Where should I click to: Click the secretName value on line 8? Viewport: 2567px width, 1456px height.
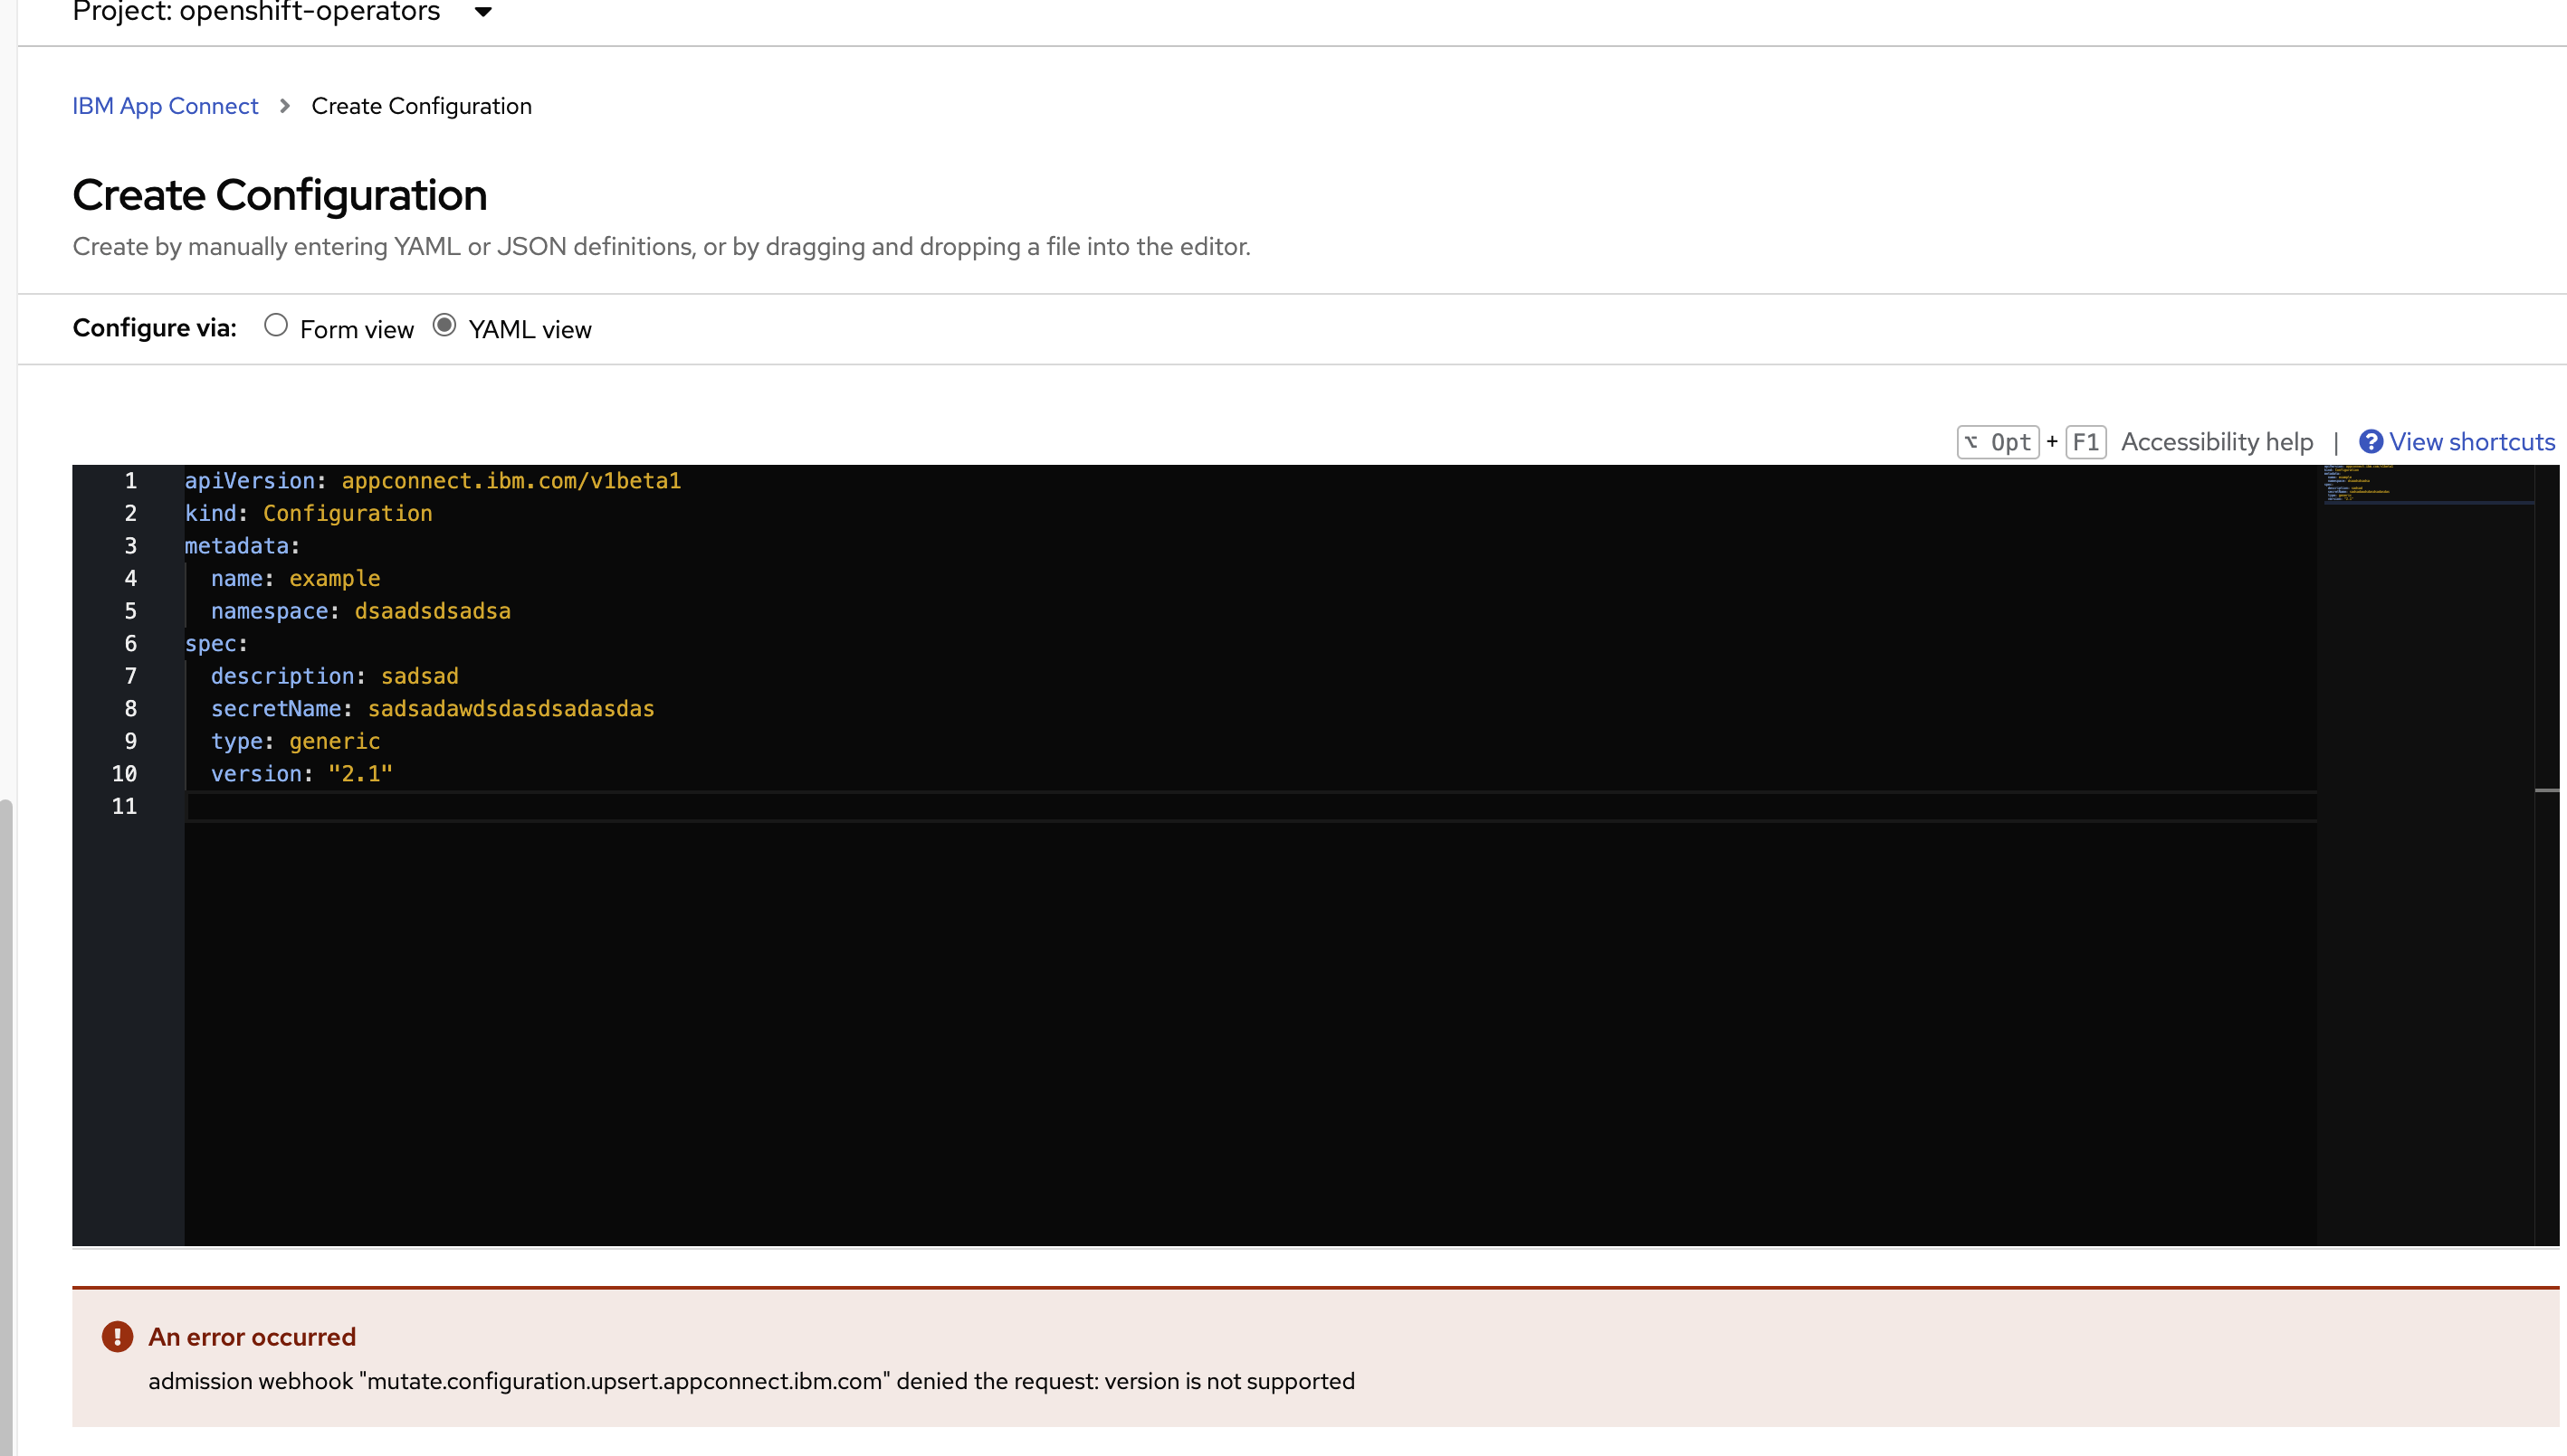click(510, 708)
